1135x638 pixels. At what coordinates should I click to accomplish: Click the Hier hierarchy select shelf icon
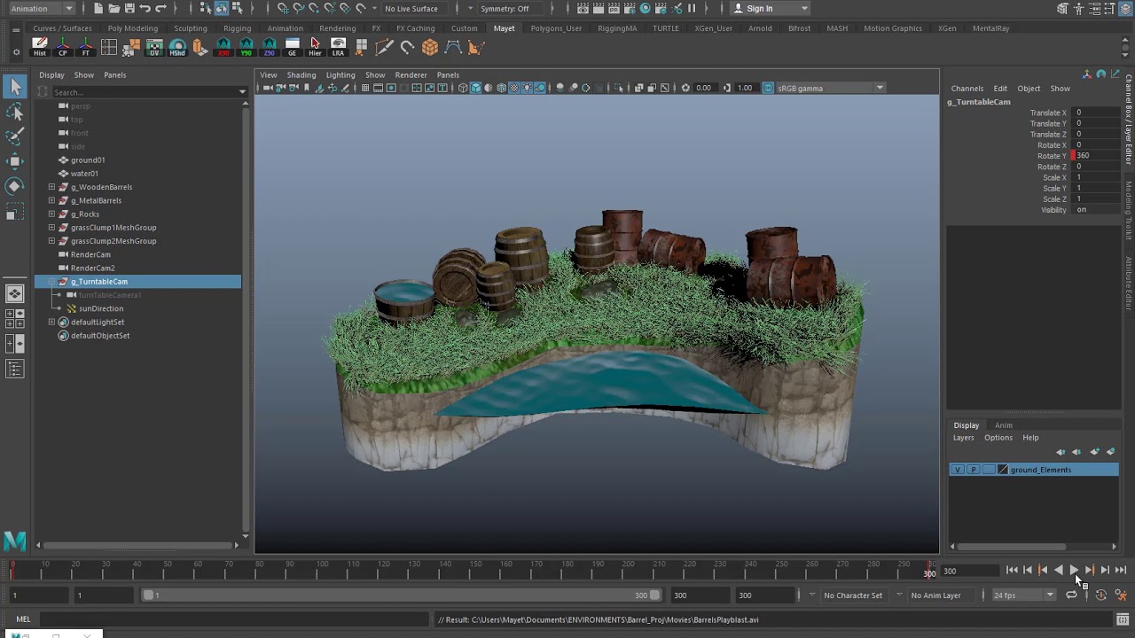pyautogui.click(x=315, y=47)
